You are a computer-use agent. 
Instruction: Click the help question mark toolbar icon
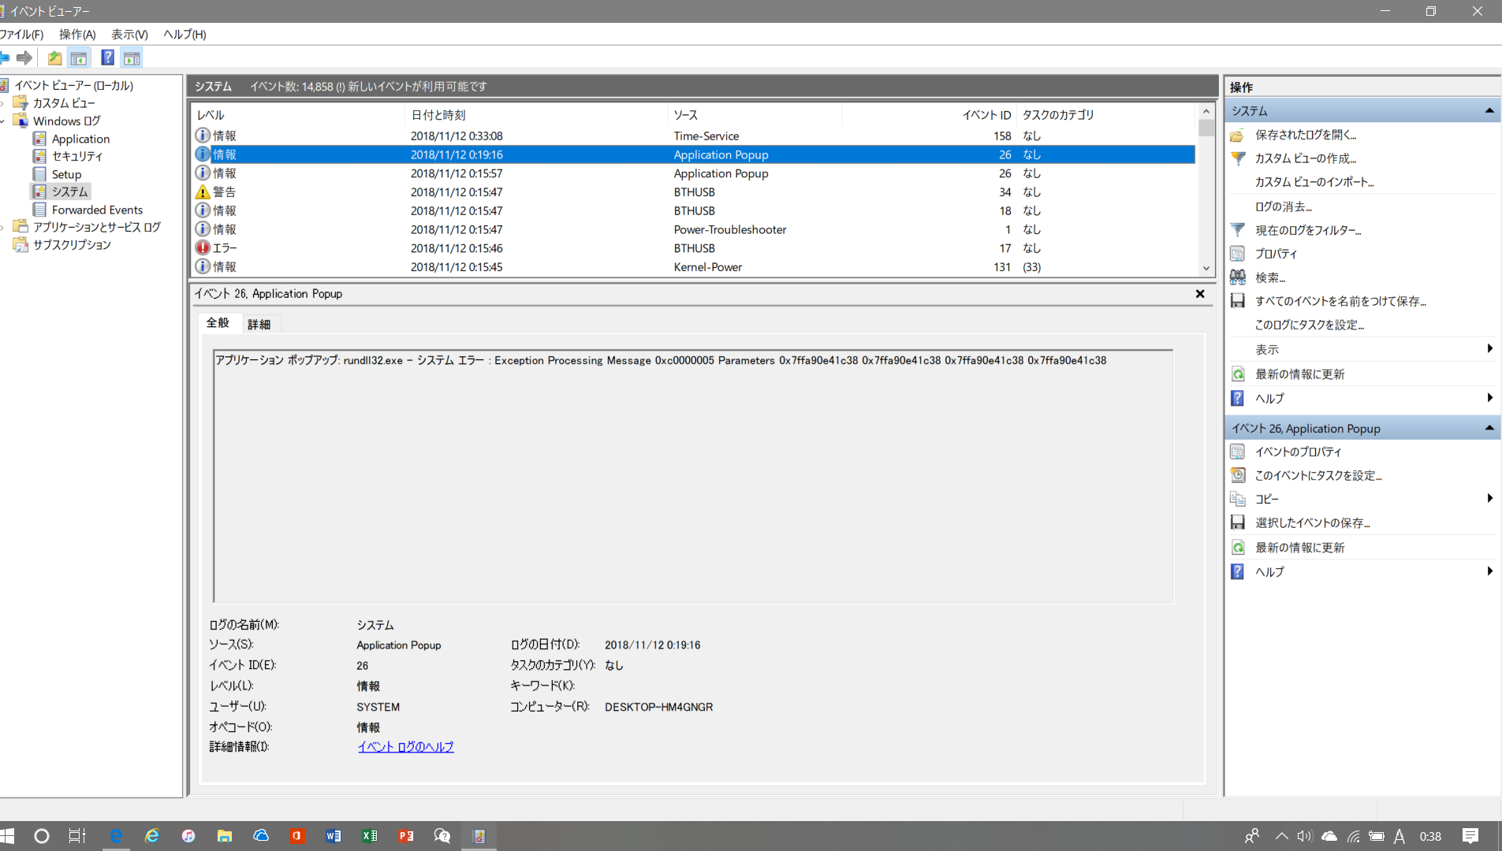[108, 58]
